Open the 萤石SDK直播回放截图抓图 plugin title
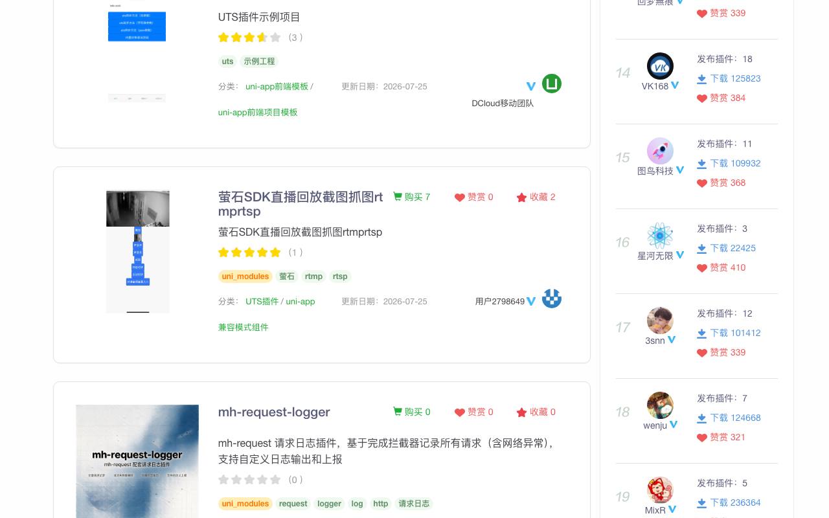This screenshot has height=518, width=829. tap(301, 203)
